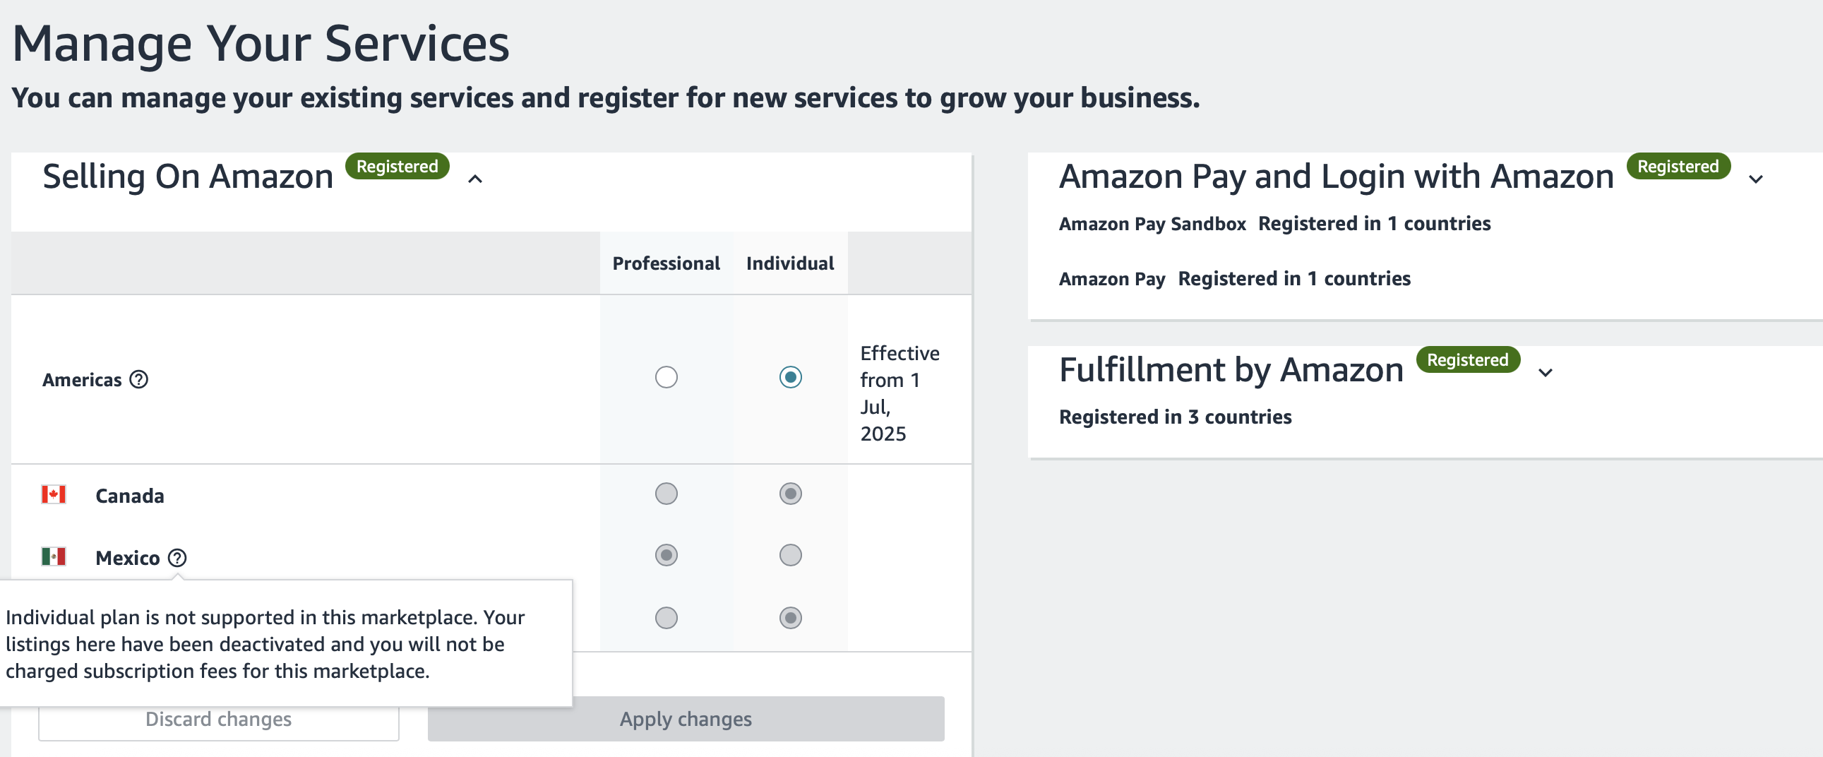Click the Canada flag icon
Viewport: 1823px width, 757px height.
[x=54, y=494]
